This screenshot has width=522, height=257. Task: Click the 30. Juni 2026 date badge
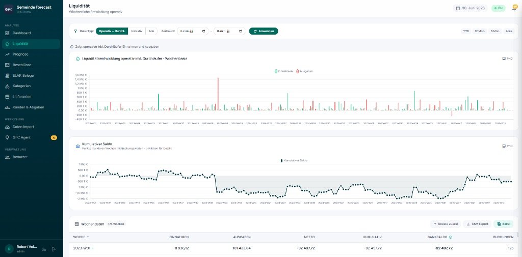point(469,8)
